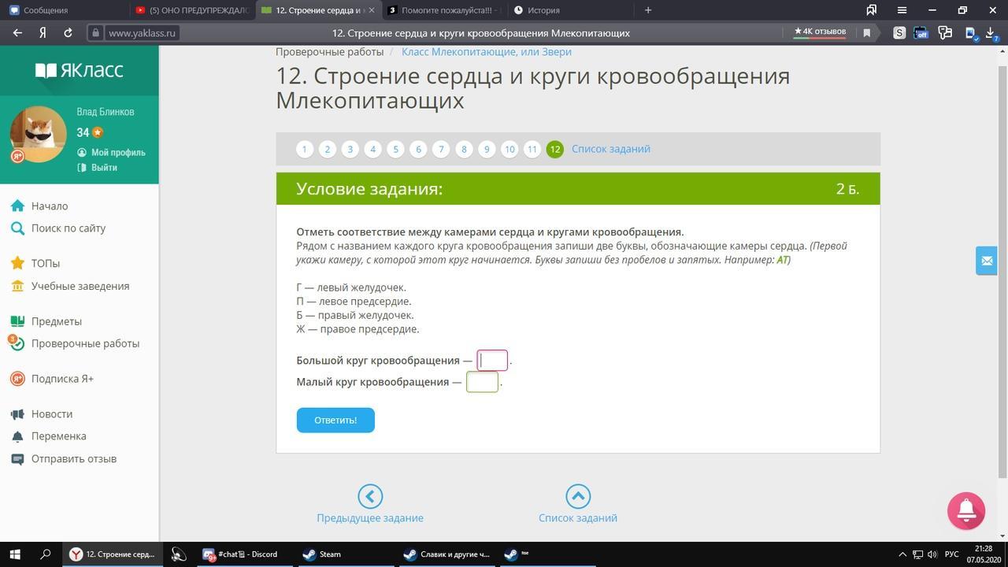
Task: Select current task number 12
Action: (555, 149)
